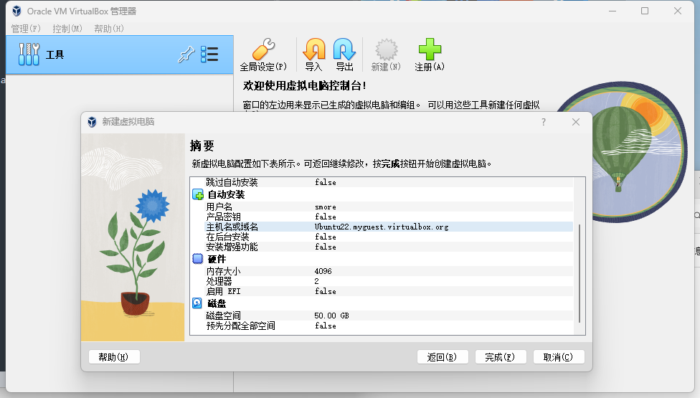
Task: Click the cube icon in 新建虚拟电脑 title bar
Action: pos(92,122)
